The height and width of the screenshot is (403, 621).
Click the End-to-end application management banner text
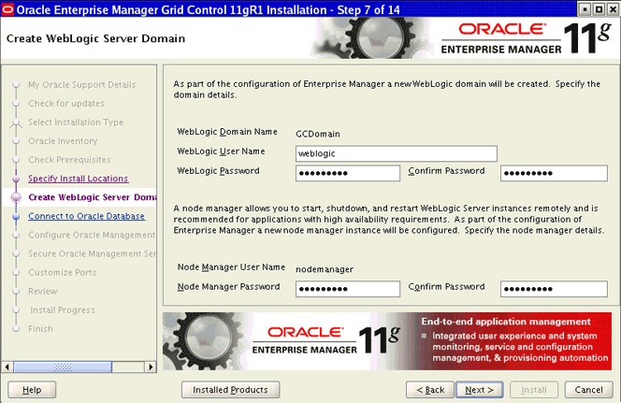click(506, 322)
